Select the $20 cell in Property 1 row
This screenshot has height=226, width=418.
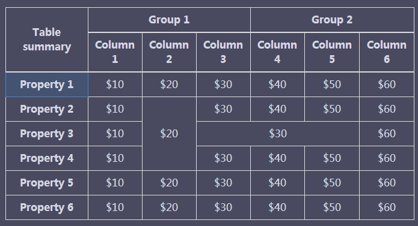pyautogui.click(x=169, y=85)
